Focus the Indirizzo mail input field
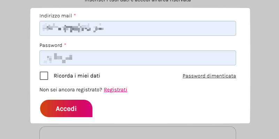This screenshot has height=139, width=279. [138, 28]
